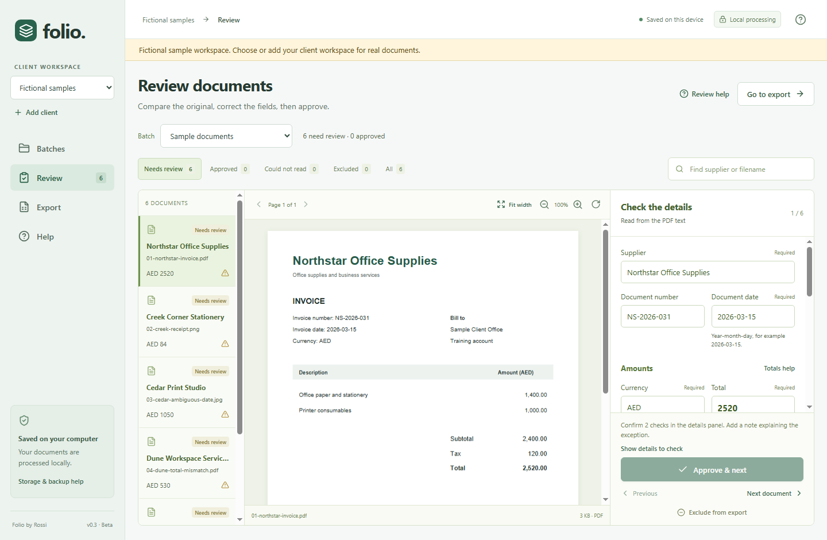827x540 pixels.
Task: Click the folio logo icon
Action: [26, 30]
